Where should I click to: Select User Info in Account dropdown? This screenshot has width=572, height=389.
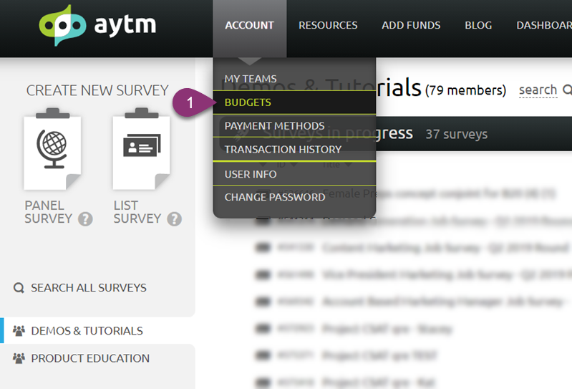click(294, 174)
